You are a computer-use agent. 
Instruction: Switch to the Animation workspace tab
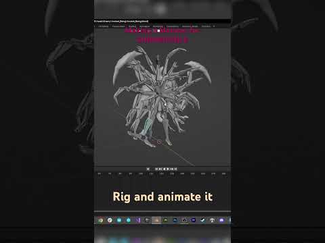pos(145,26)
